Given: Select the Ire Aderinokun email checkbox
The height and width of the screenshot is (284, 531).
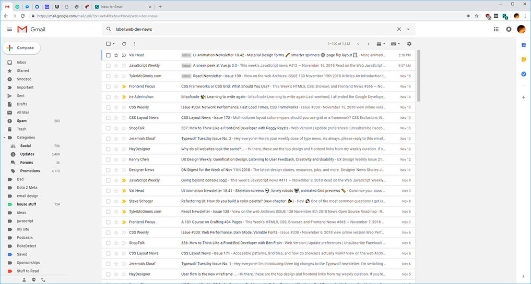Looking at the screenshot, I should pos(109,97).
